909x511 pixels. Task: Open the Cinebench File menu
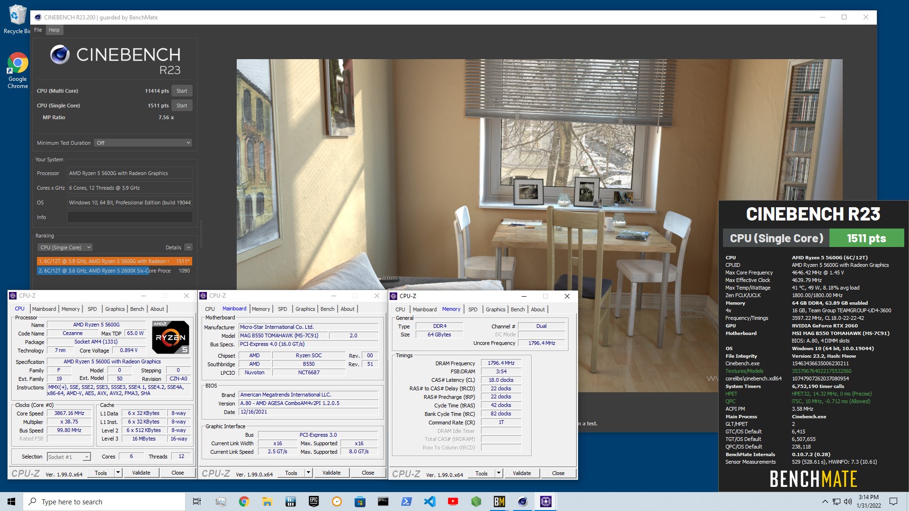pyautogui.click(x=38, y=30)
